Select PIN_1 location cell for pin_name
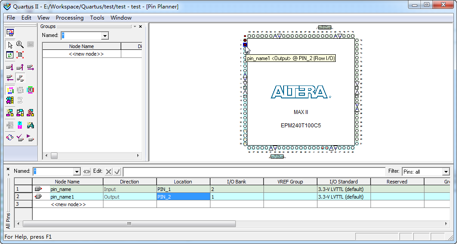457x244 pixels. click(183, 189)
